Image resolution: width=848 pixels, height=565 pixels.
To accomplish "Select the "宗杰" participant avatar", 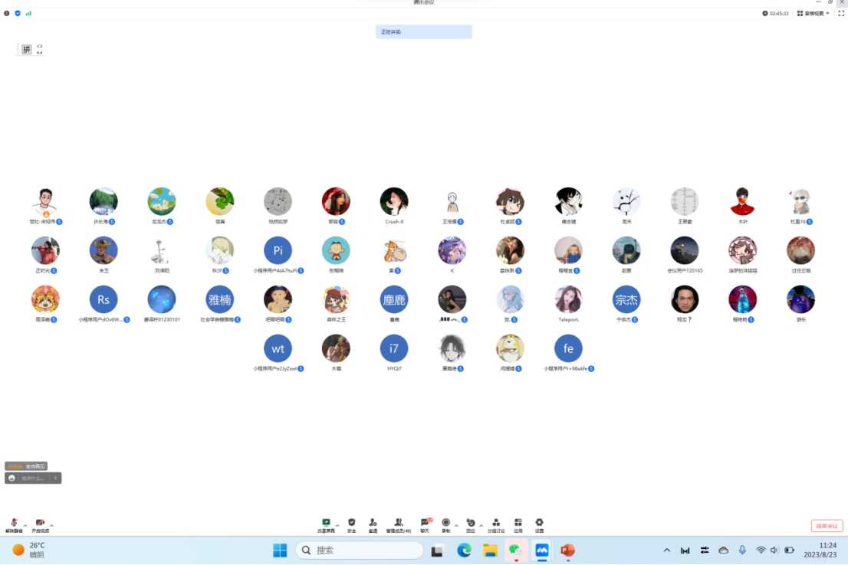I will click(626, 299).
